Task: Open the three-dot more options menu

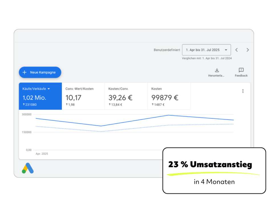Action: click(x=243, y=91)
